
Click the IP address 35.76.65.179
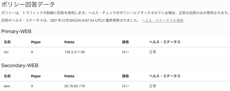(x=74, y=86)
